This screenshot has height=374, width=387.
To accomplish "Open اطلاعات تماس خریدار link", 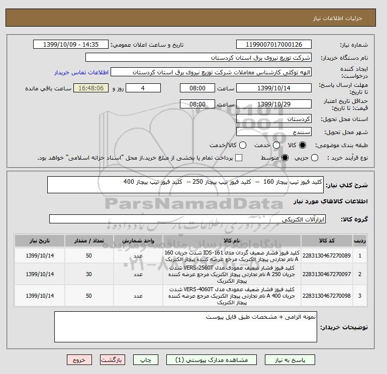I will tap(81, 72).
